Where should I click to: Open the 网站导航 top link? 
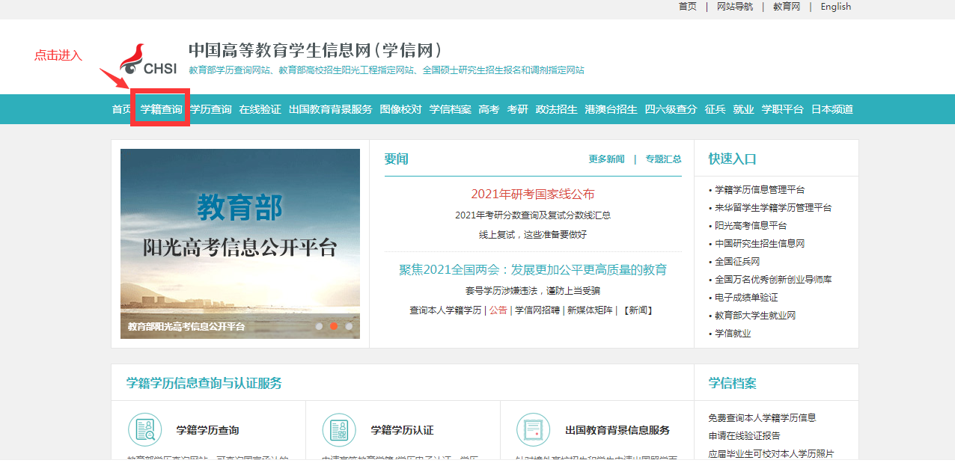click(x=734, y=7)
